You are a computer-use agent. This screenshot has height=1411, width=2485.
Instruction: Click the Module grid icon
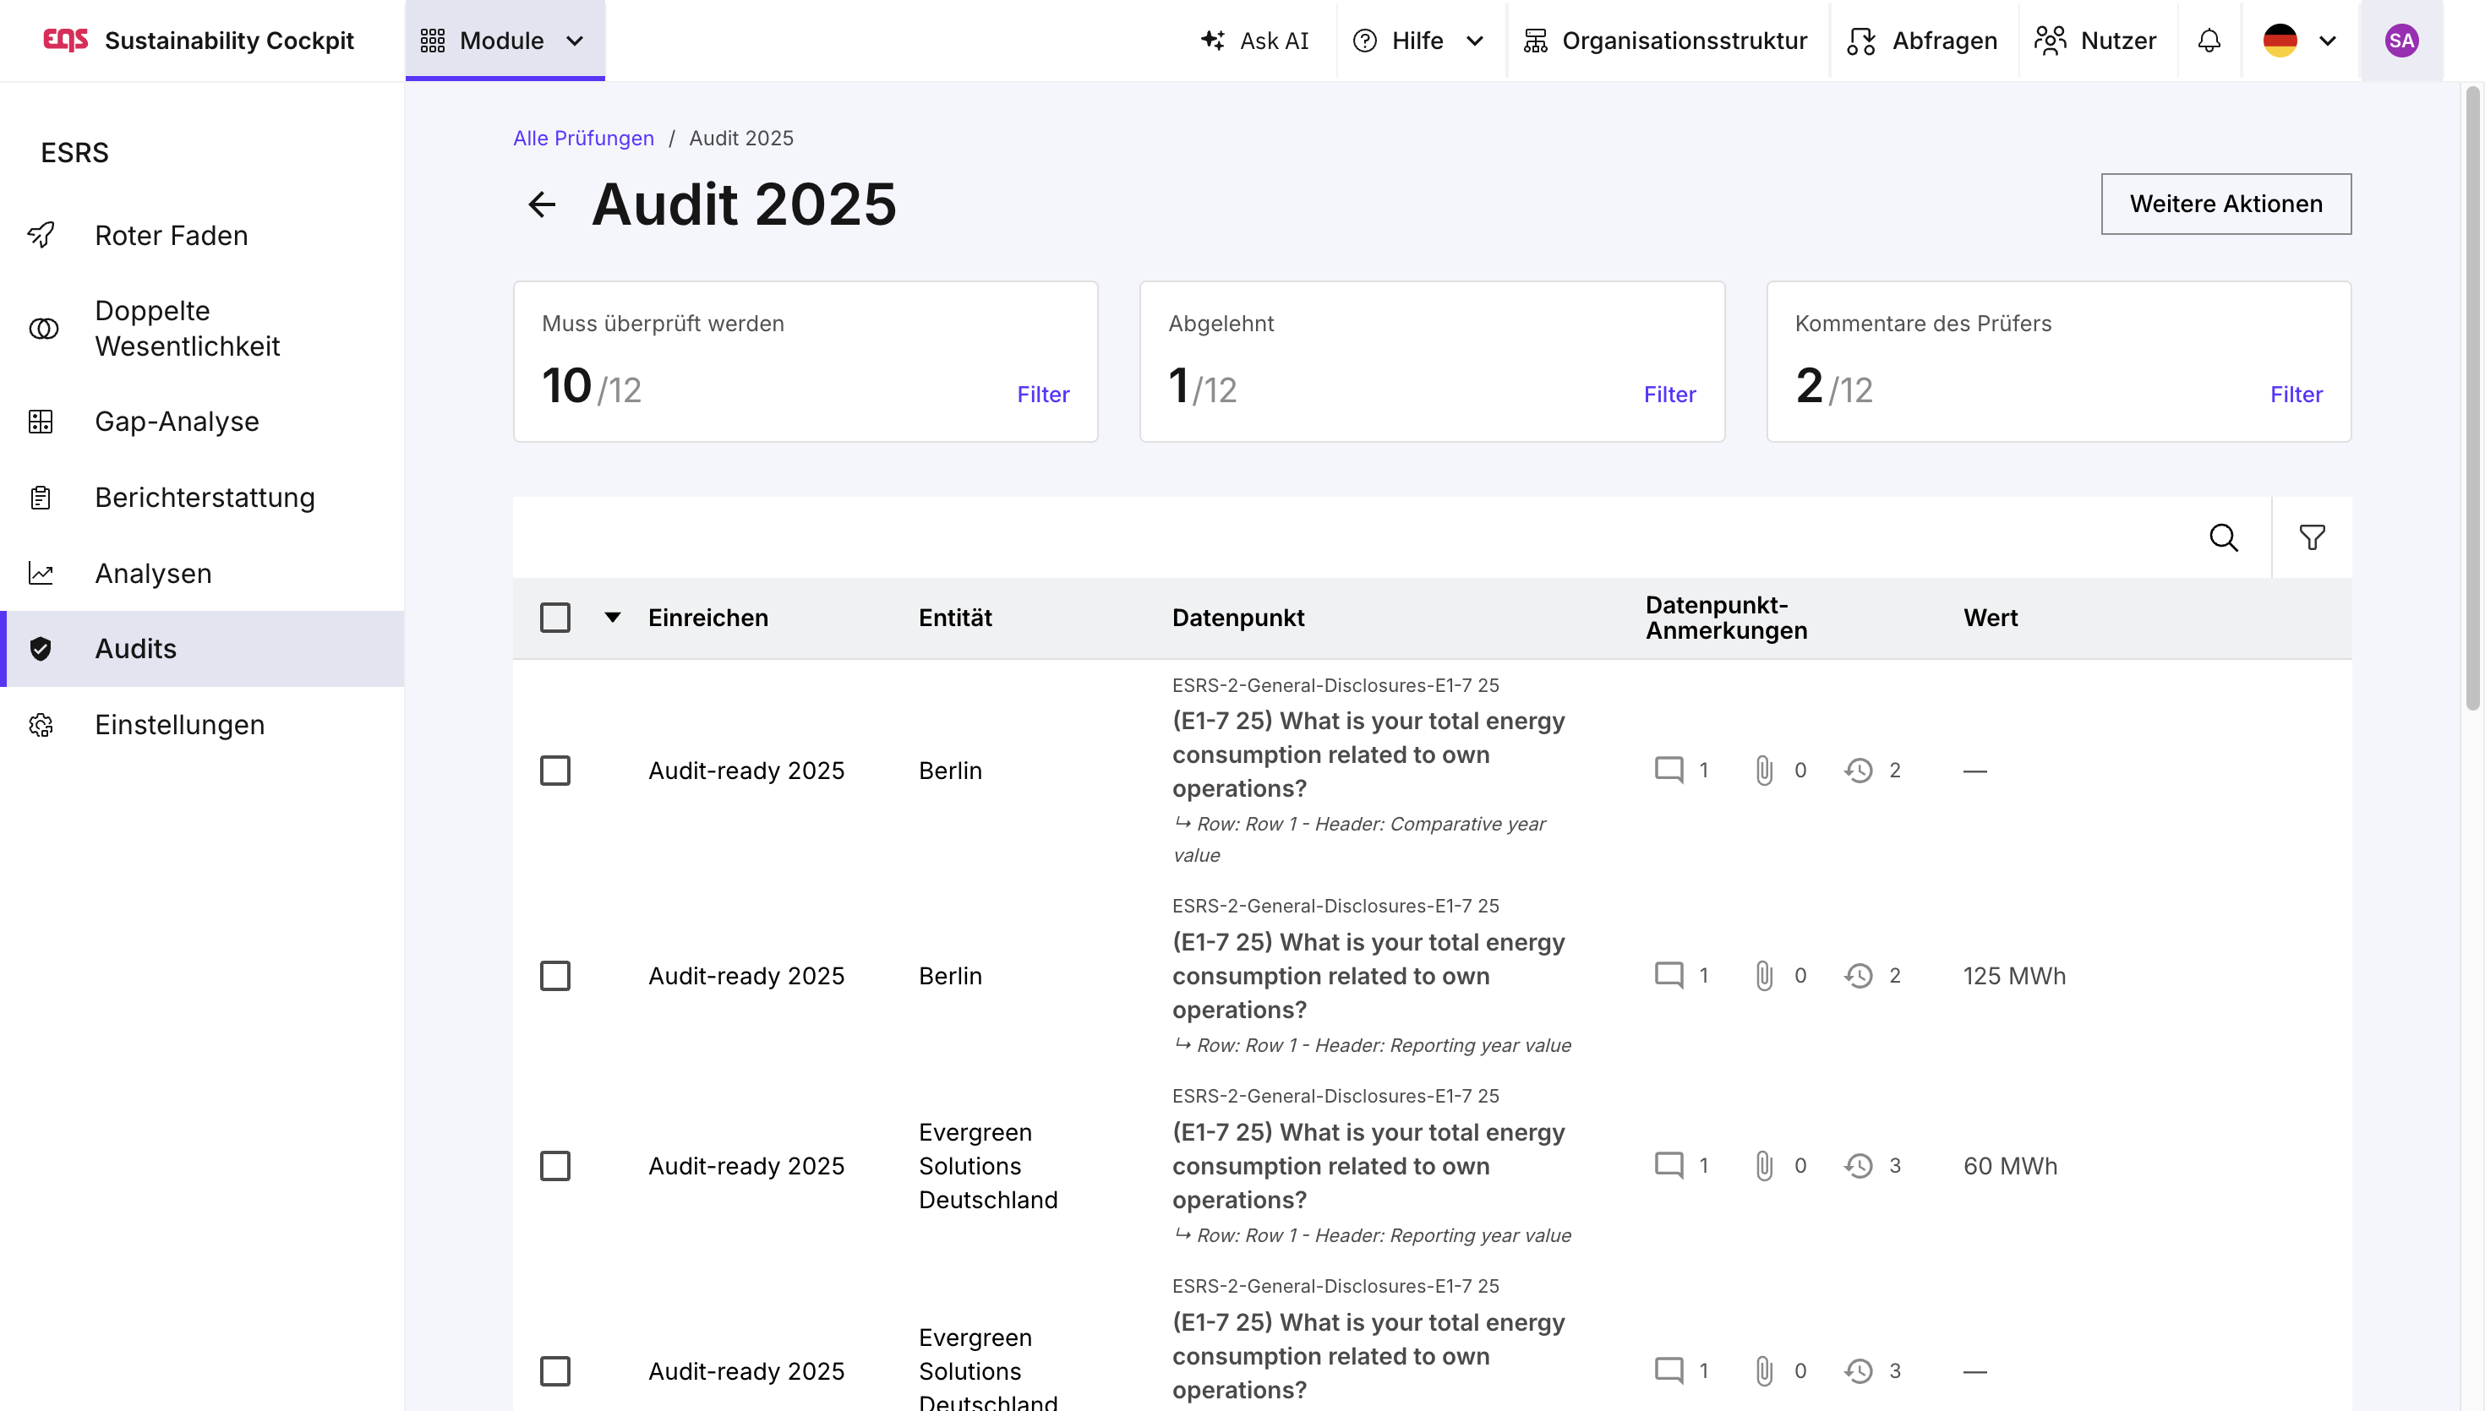[432, 41]
